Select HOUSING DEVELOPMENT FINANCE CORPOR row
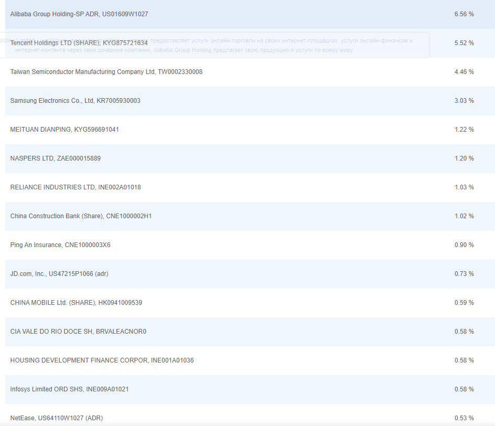The image size is (495, 426). tap(250, 360)
